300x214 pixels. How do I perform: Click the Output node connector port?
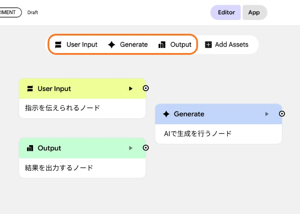click(146, 148)
